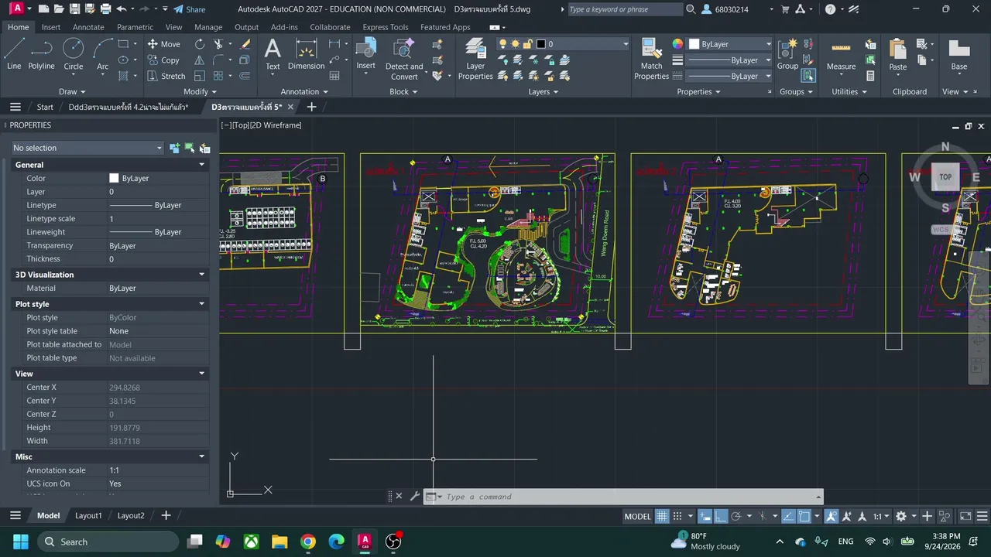The height and width of the screenshot is (557, 991).
Task: Click the Insert block icon
Action: 365,55
